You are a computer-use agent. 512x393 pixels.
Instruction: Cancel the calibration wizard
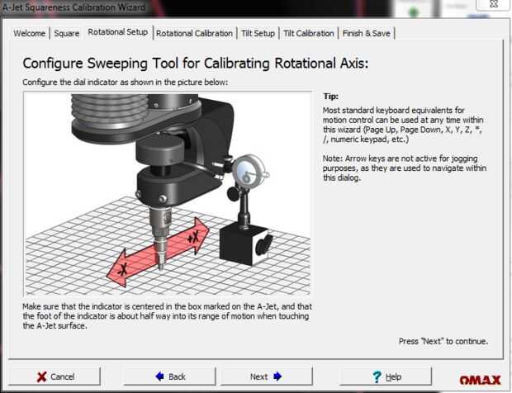coord(55,376)
